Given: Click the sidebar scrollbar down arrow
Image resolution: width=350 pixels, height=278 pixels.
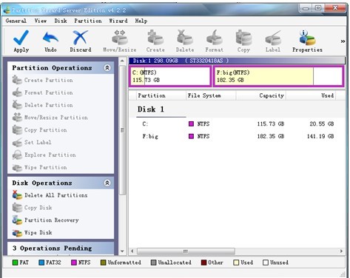Looking at the screenshot, I should click(122, 251).
